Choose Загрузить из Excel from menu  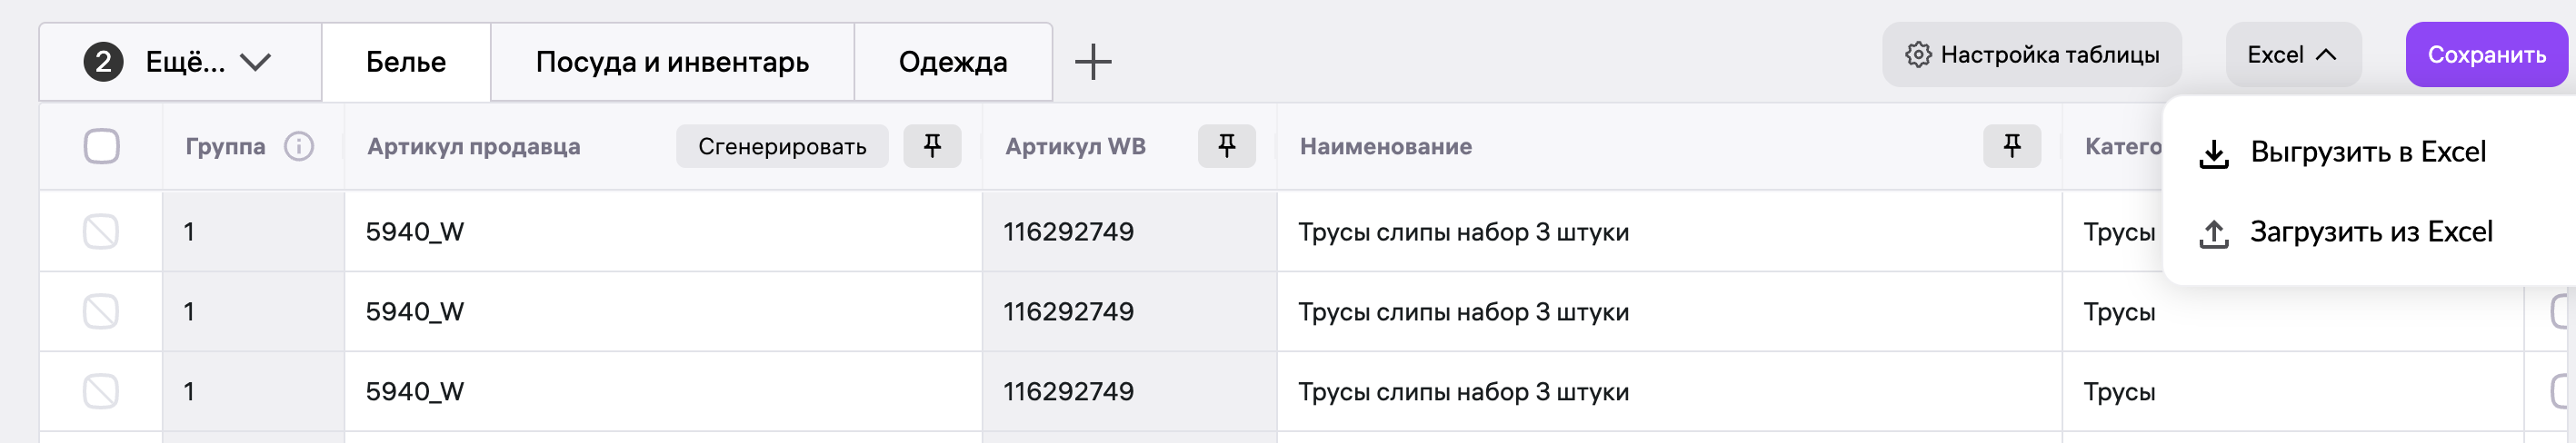pos(2370,232)
